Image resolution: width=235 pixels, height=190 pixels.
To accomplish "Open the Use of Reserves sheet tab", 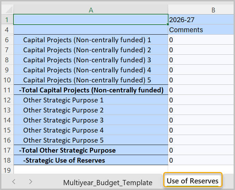I will [x=192, y=181].
